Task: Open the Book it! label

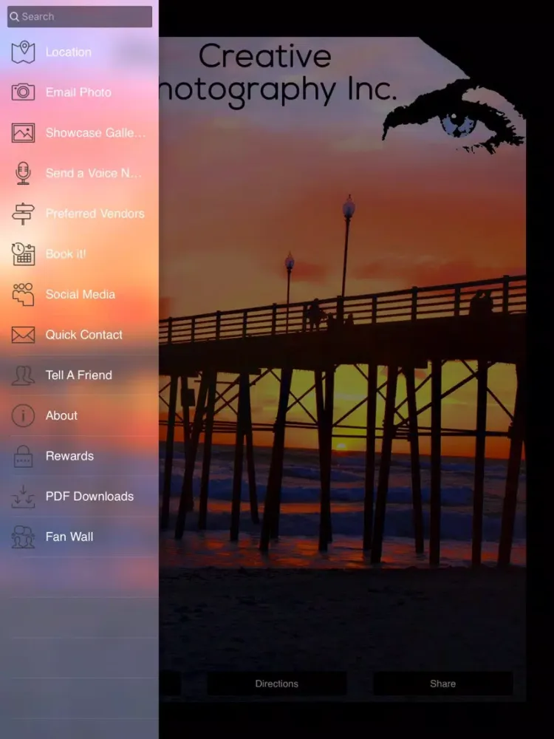Action: click(x=66, y=254)
